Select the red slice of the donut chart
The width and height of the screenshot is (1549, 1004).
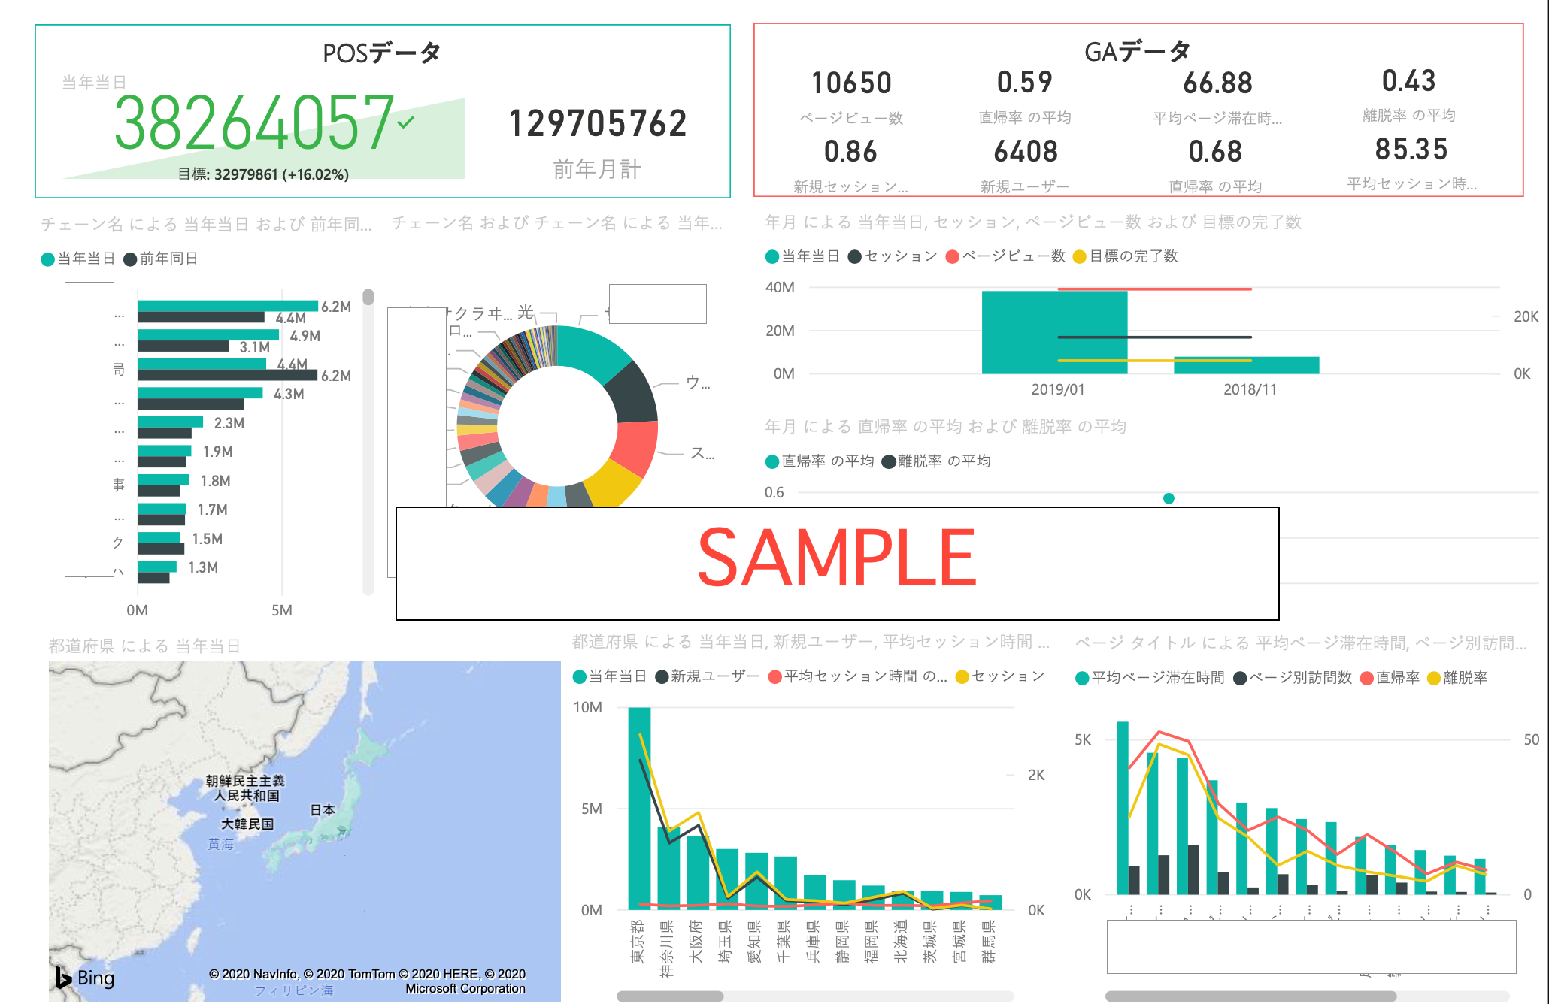[x=636, y=447]
